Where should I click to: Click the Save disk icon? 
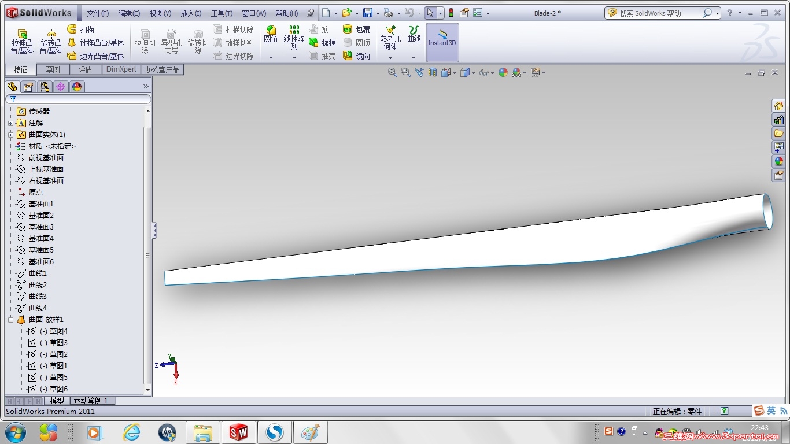point(367,13)
